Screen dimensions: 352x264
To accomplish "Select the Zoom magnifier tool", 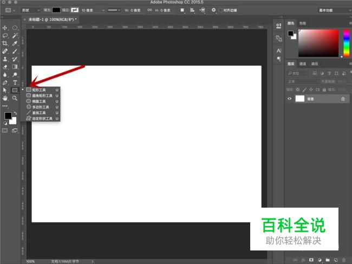I will pos(15,98).
